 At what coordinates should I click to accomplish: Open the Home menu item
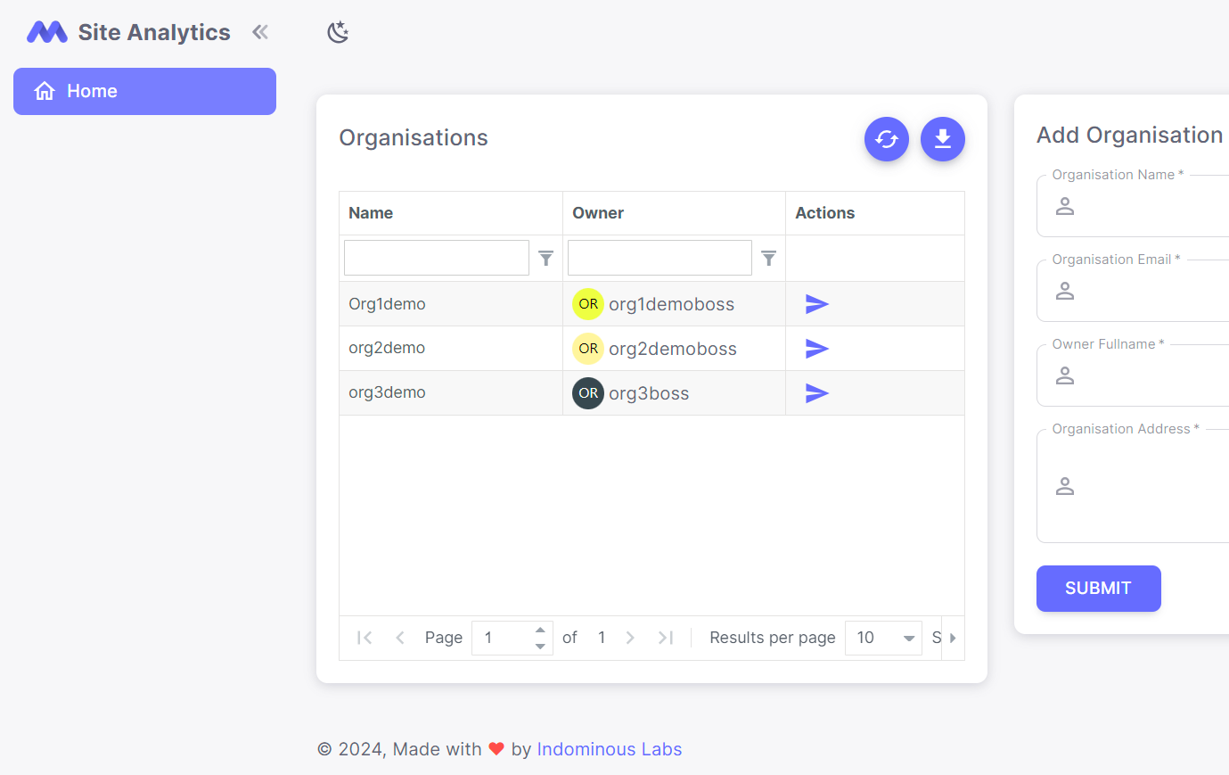[x=144, y=92]
